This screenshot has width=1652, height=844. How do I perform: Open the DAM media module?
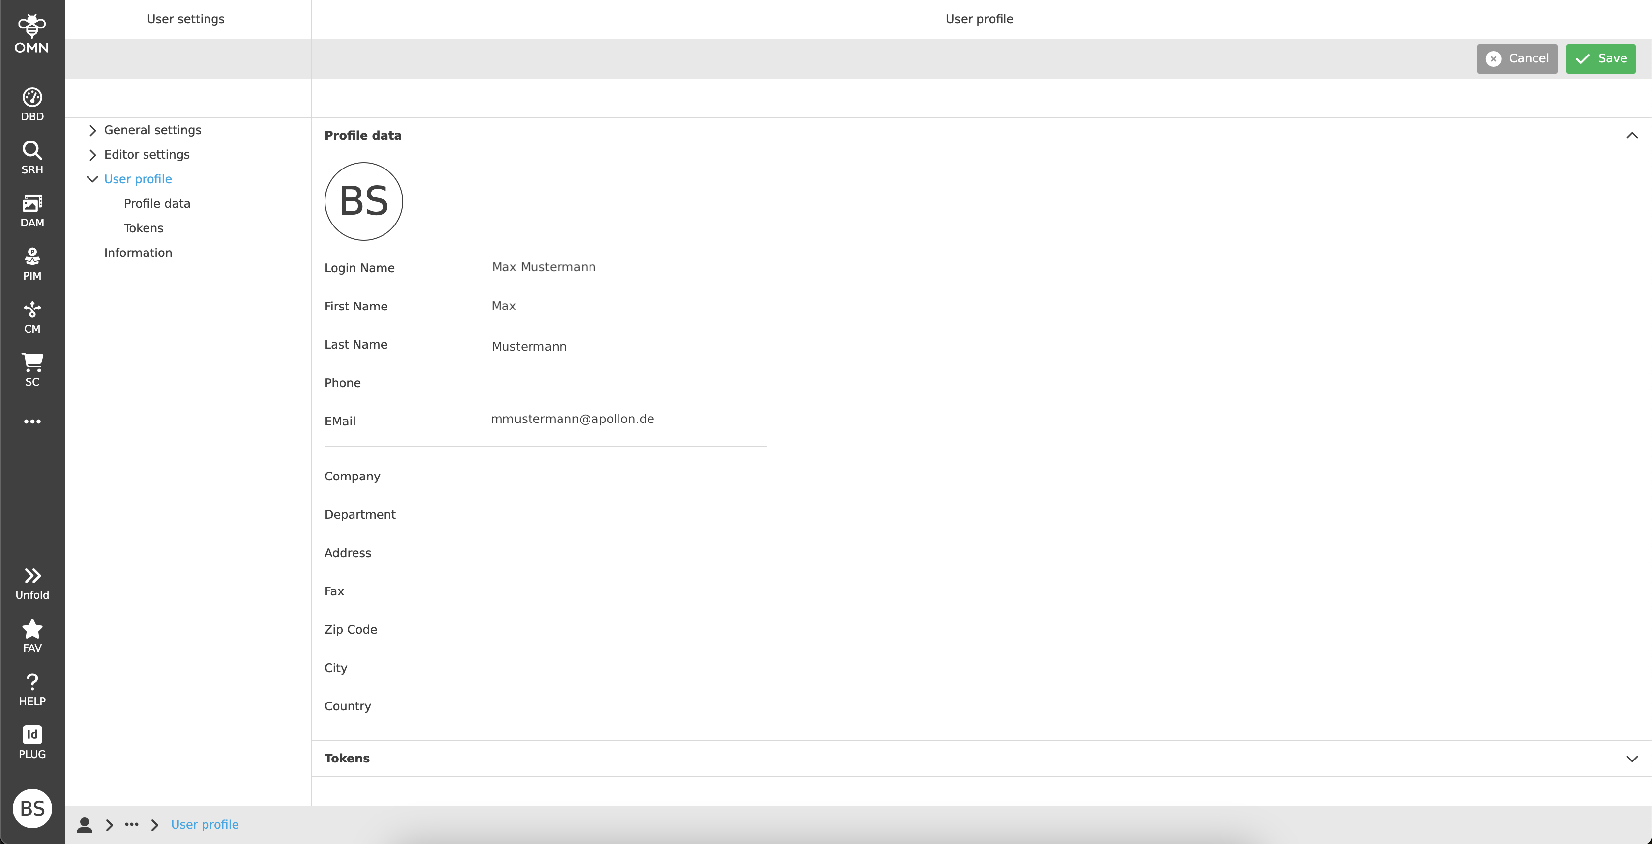coord(31,210)
